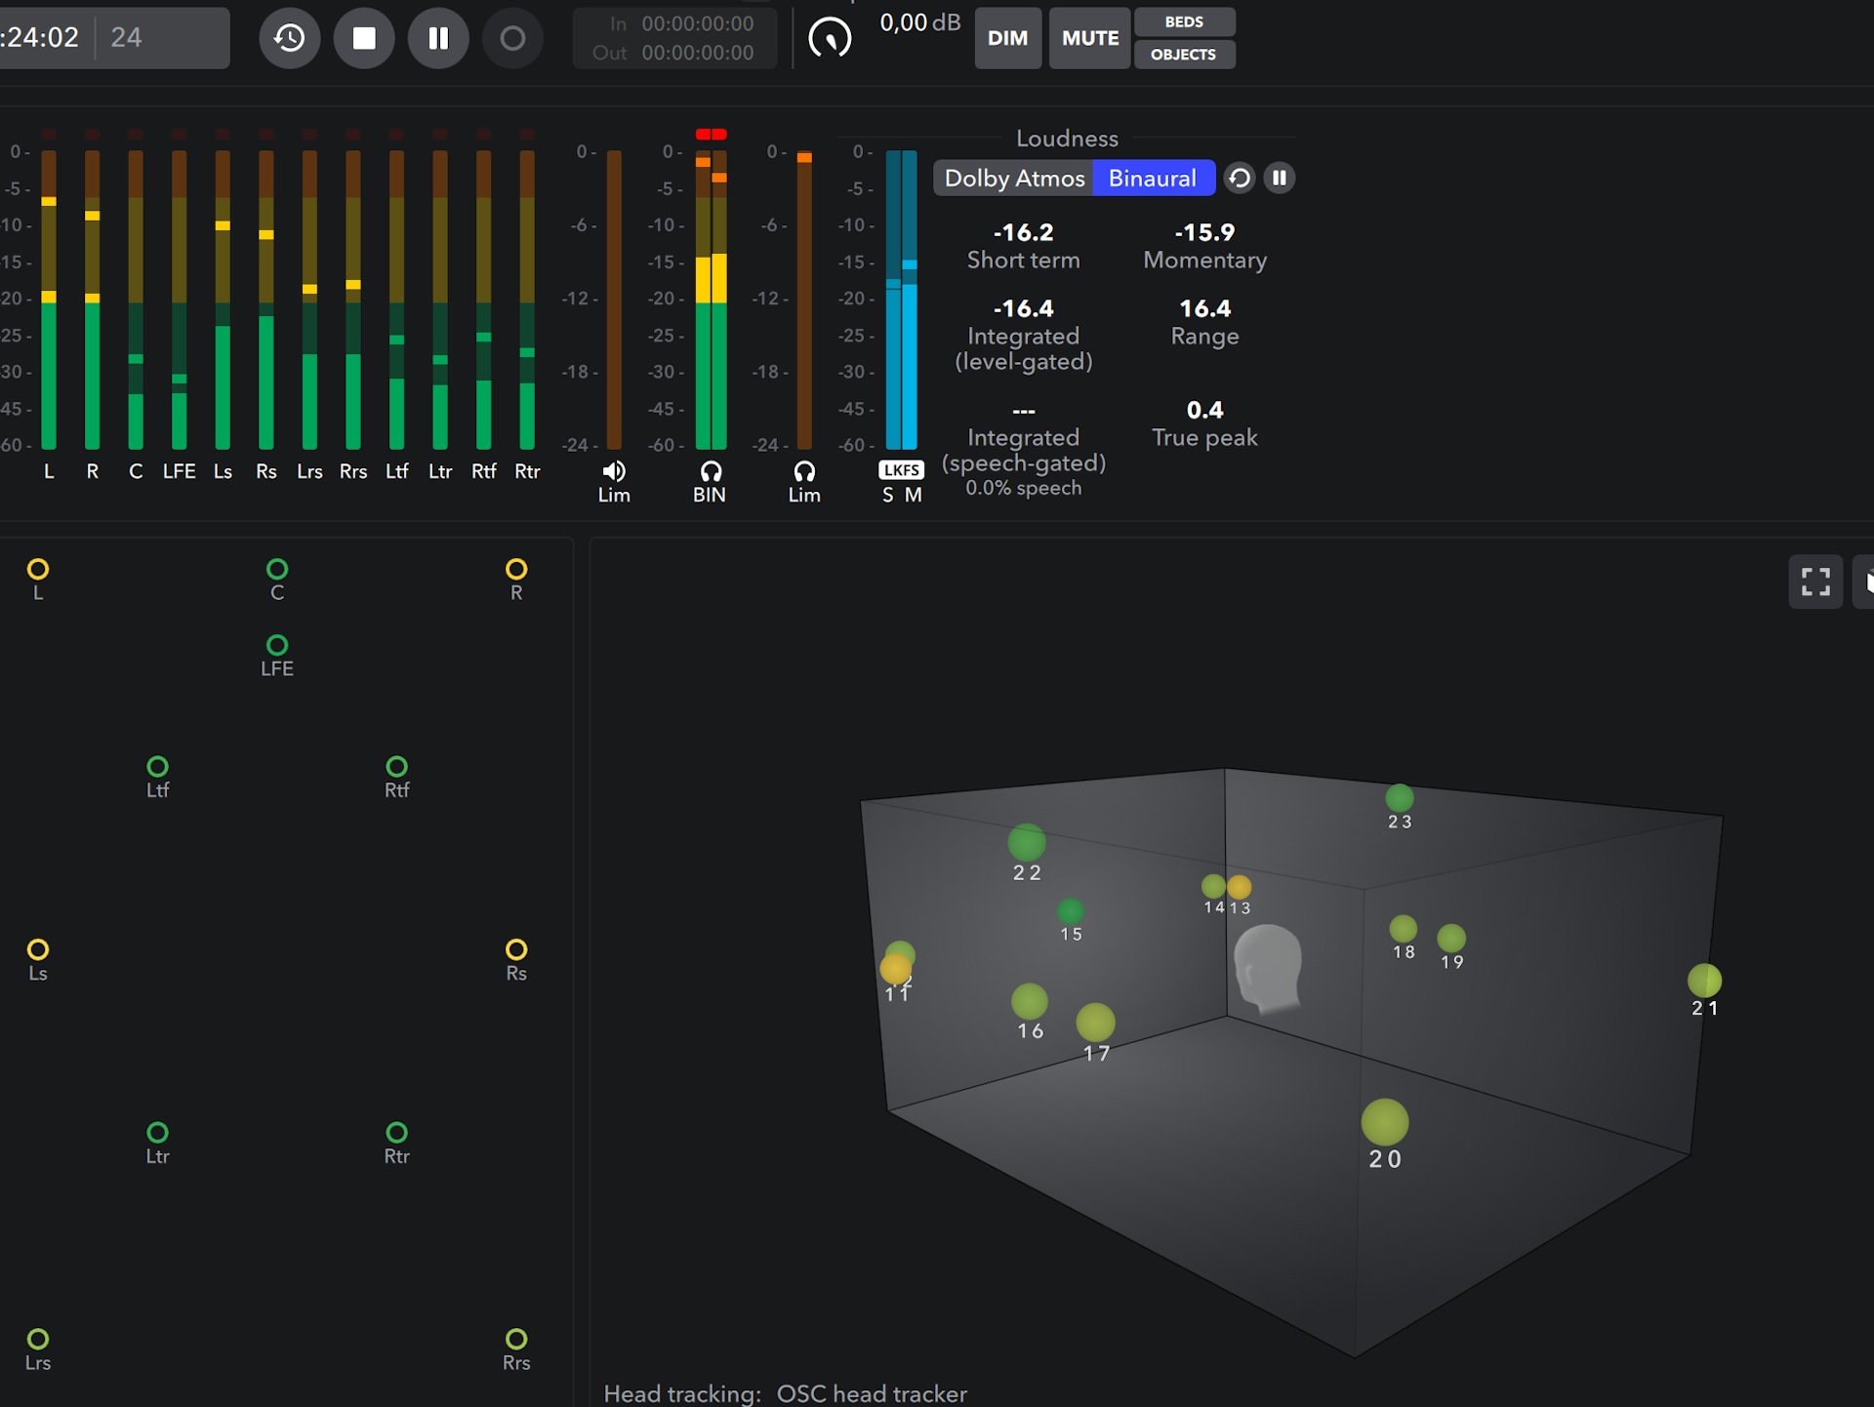1874x1407 pixels.
Task: Switch loudness display to Dolby Atmos
Action: 1012,179
